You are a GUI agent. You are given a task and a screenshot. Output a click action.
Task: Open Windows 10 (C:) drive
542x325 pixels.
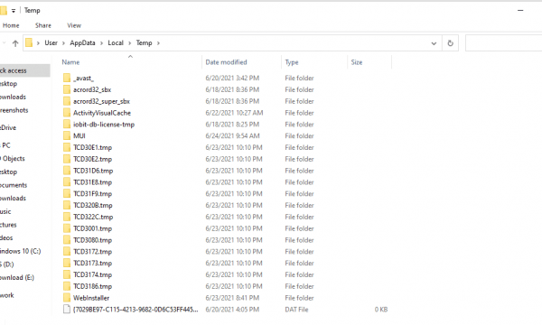21,251
